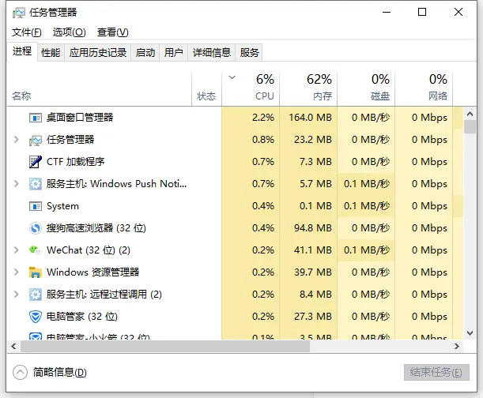The image size is (483, 398).
Task: Sort by the 名称 column header
Action: coord(99,89)
